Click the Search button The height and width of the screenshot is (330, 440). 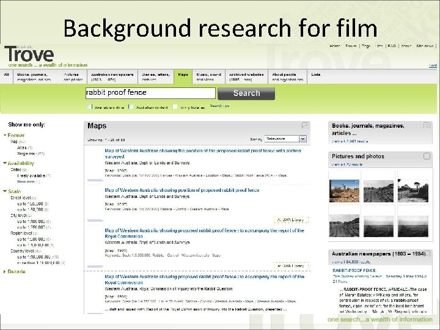pyautogui.click(x=246, y=94)
